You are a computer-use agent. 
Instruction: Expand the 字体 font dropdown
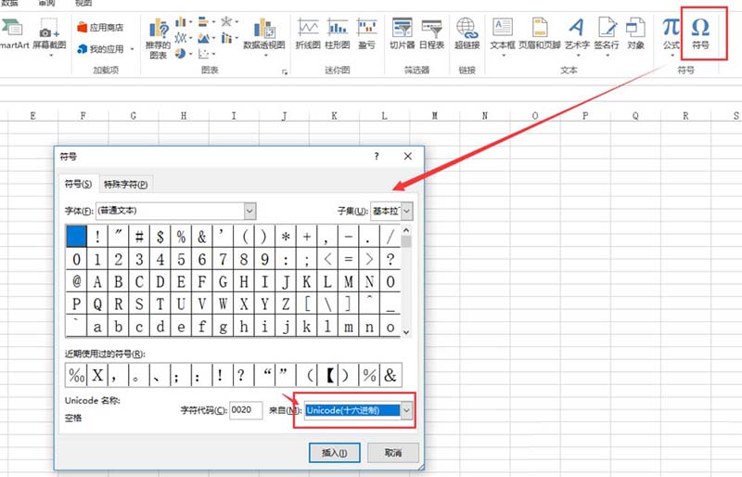click(x=249, y=211)
